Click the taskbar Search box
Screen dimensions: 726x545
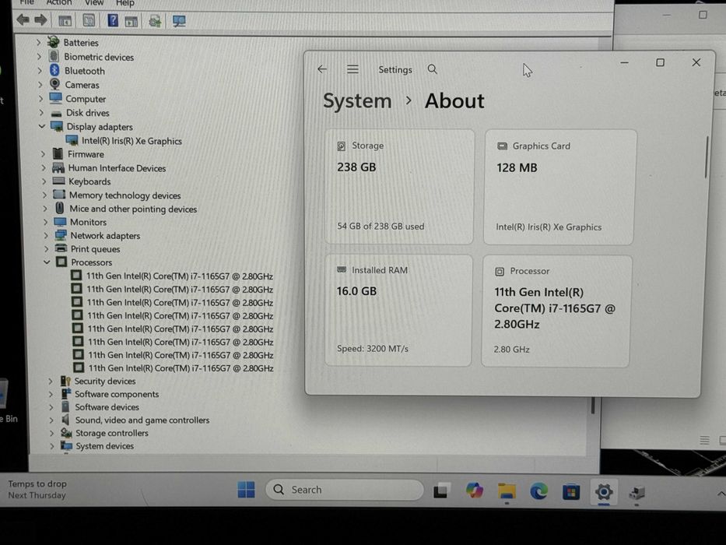(x=345, y=490)
